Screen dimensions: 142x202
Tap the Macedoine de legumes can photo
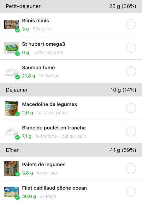(11, 108)
